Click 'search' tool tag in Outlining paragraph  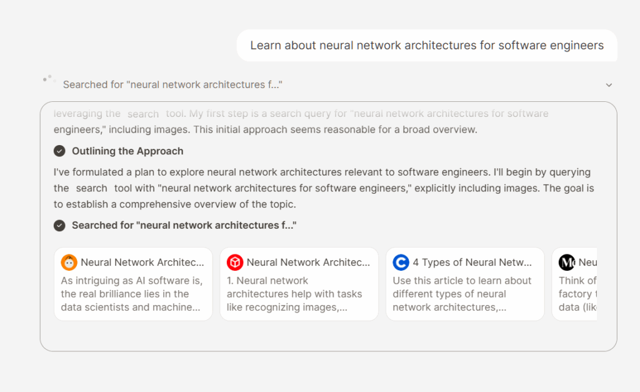point(92,188)
